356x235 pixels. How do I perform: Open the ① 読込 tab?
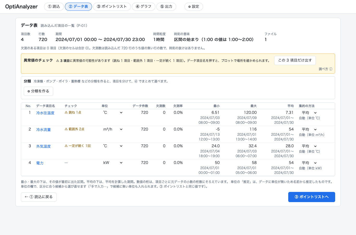click(x=54, y=7)
